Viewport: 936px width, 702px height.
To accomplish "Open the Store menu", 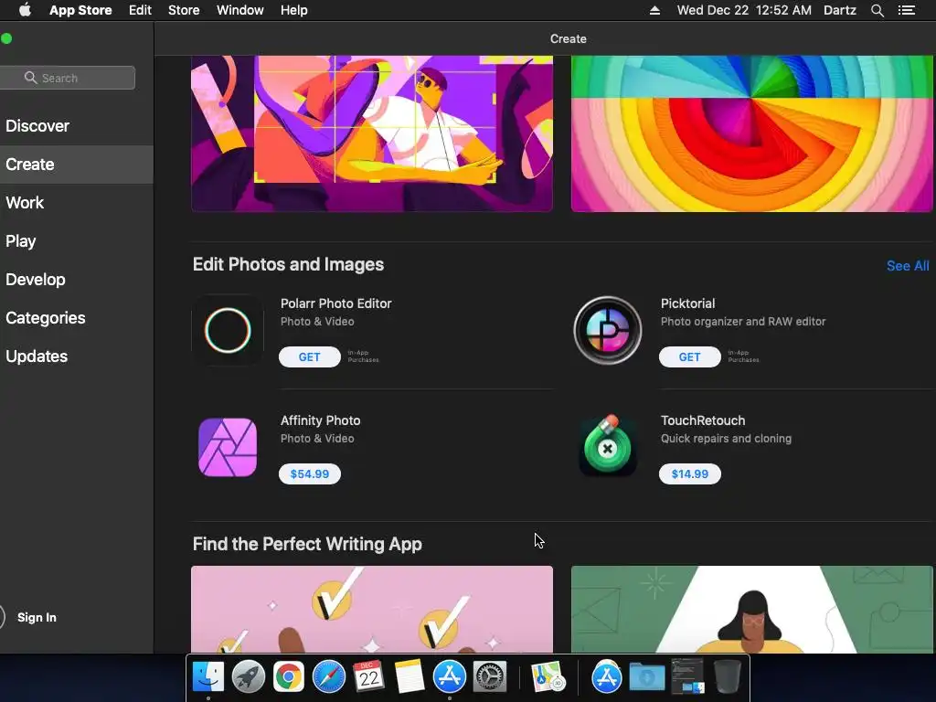I will point(184,10).
